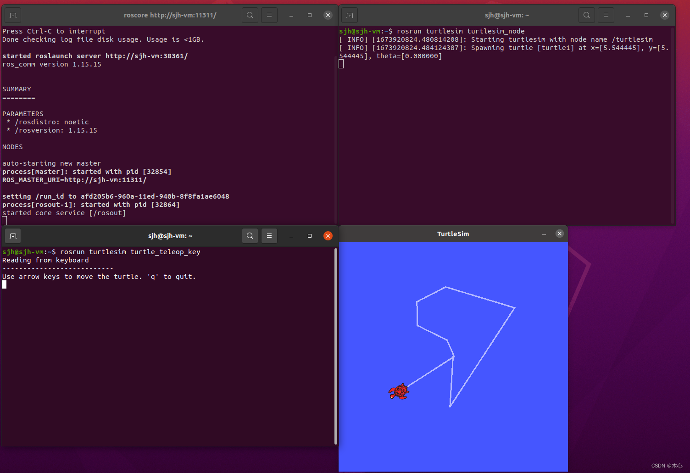Click '/rosversion: 1.15.15' parameter line
The width and height of the screenshot is (690, 473).
tap(52, 130)
